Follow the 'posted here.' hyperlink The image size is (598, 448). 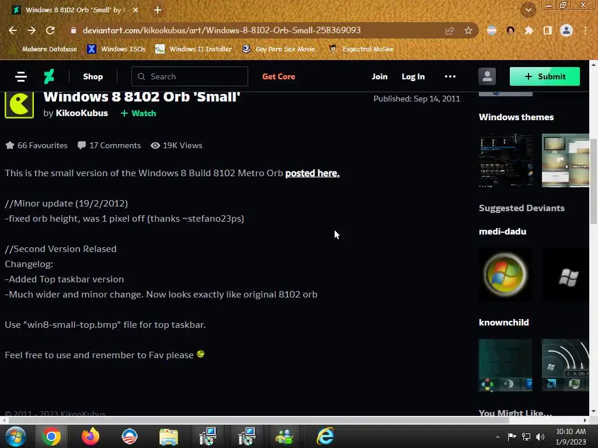312,173
